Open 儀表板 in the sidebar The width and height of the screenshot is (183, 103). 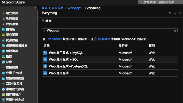pos(10,29)
